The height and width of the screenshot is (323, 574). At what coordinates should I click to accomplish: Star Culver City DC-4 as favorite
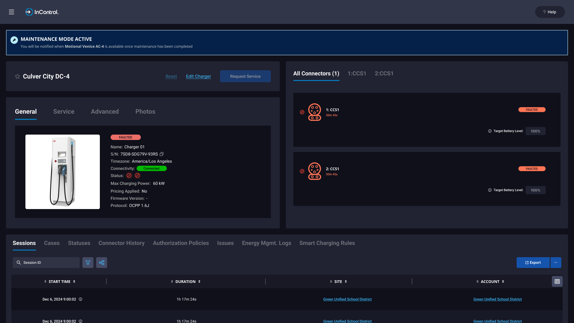click(x=17, y=77)
